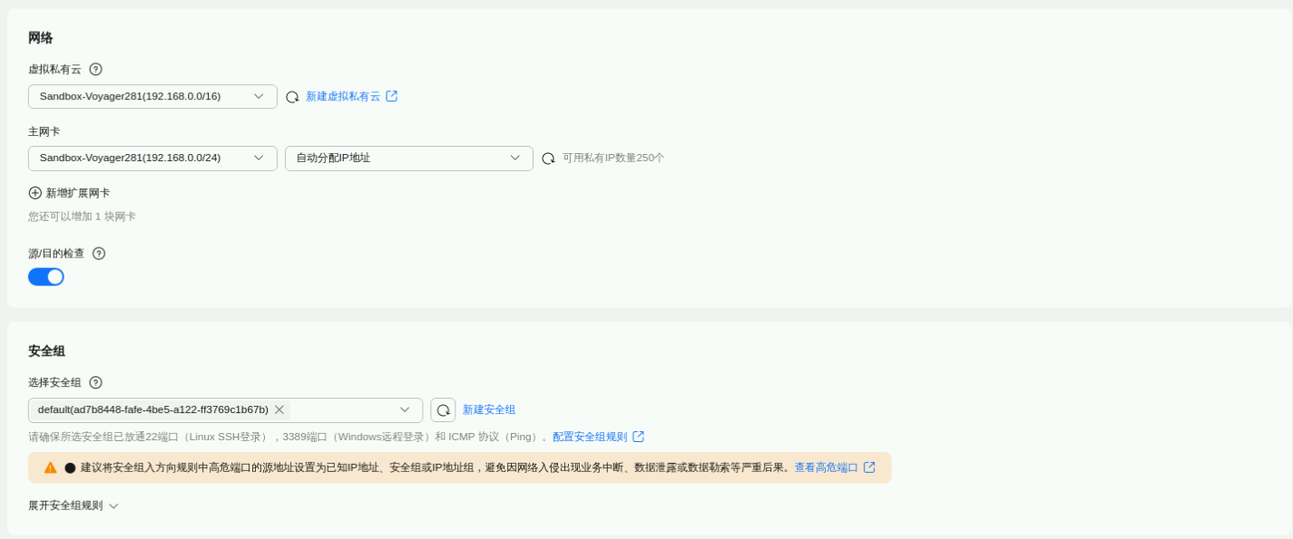Click the orange warning icon in alert
Screen dimensions: 1293x539
[50, 467]
